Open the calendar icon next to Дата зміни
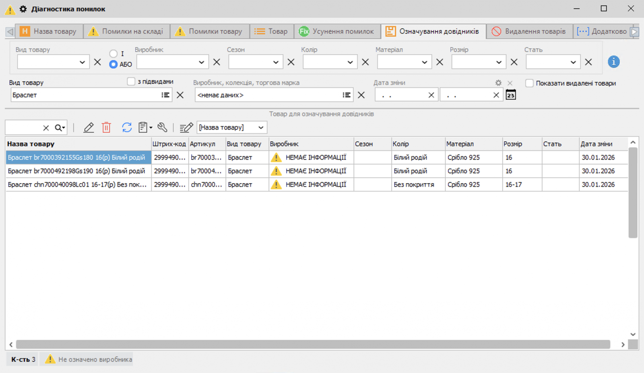The height and width of the screenshot is (373, 644). coord(510,94)
